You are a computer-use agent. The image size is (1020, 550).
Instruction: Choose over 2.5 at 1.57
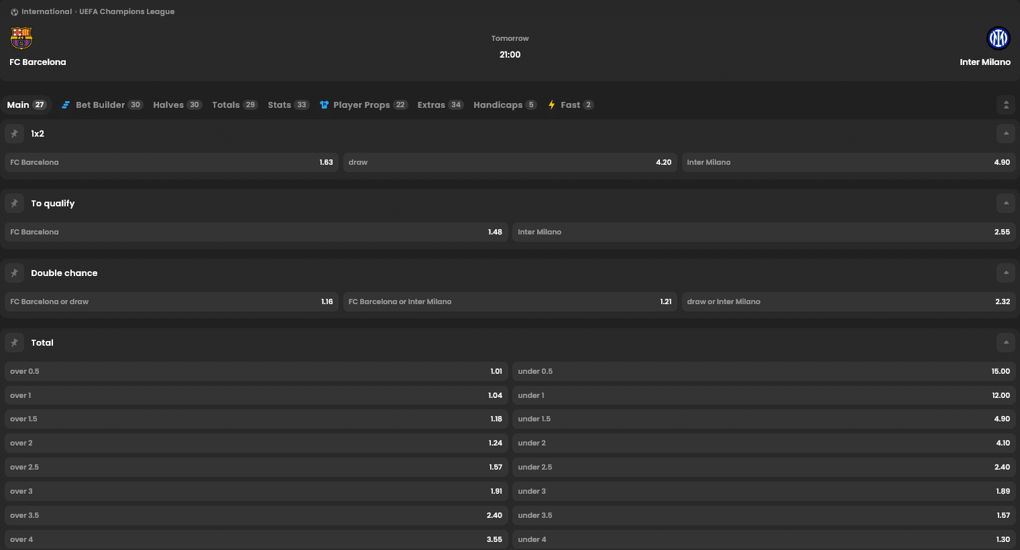click(256, 467)
